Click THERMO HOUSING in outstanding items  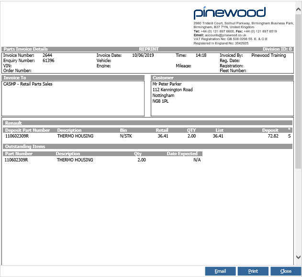click(x=75, y=160)
